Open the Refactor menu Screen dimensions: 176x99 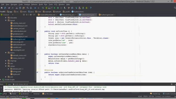coord(34,4)
